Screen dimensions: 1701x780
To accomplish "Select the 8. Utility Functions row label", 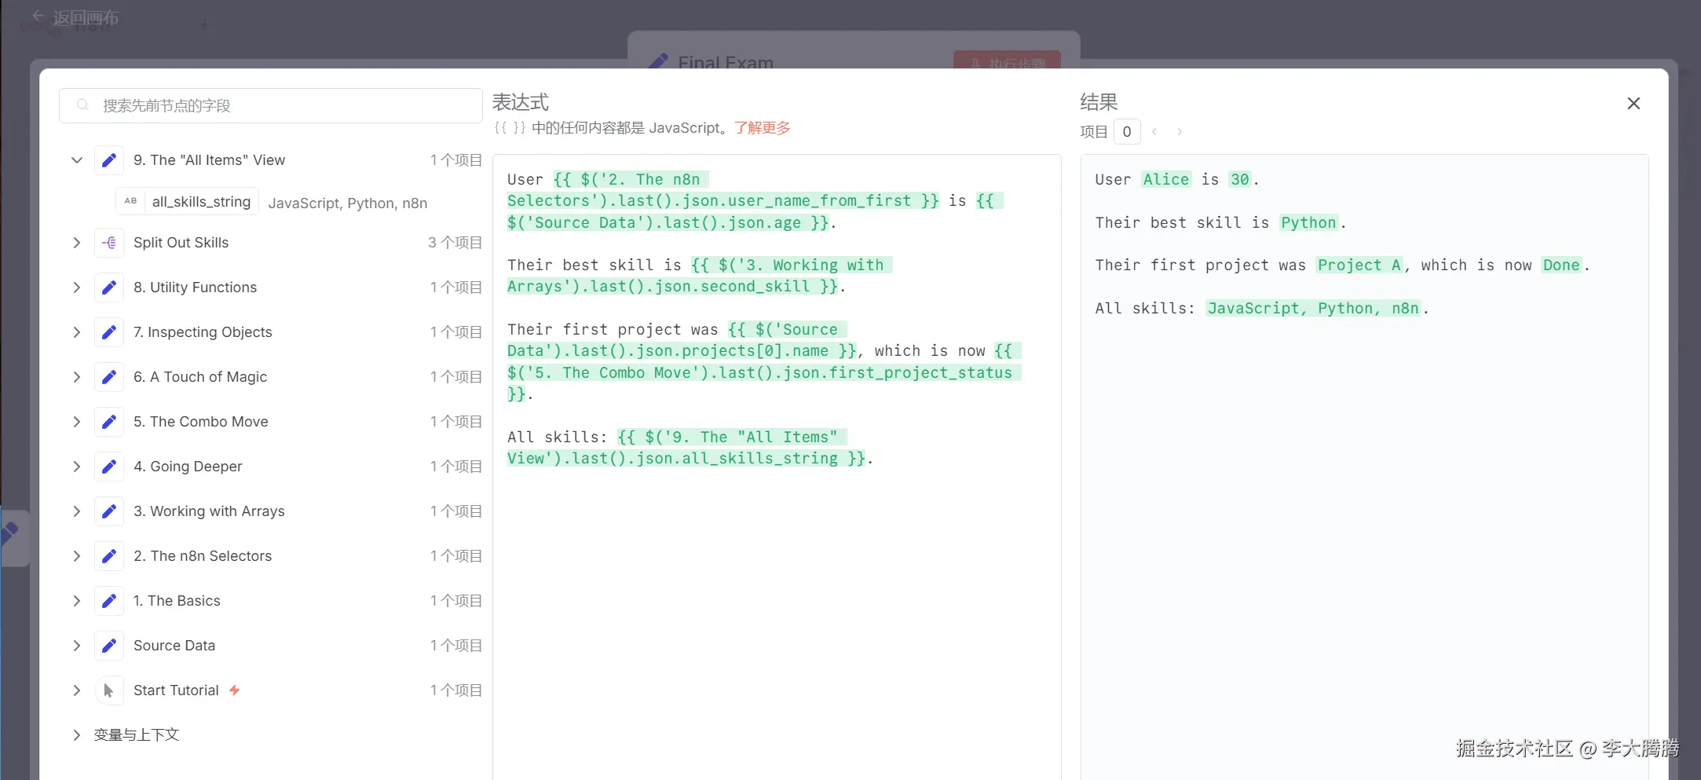I will tap(195, 287).
